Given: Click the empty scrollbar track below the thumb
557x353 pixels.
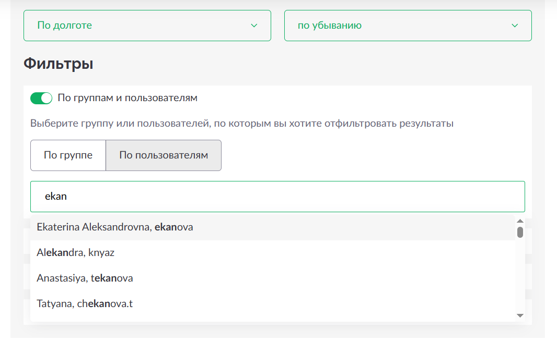Looking at the screenshot, I should (x=520, y=276).
